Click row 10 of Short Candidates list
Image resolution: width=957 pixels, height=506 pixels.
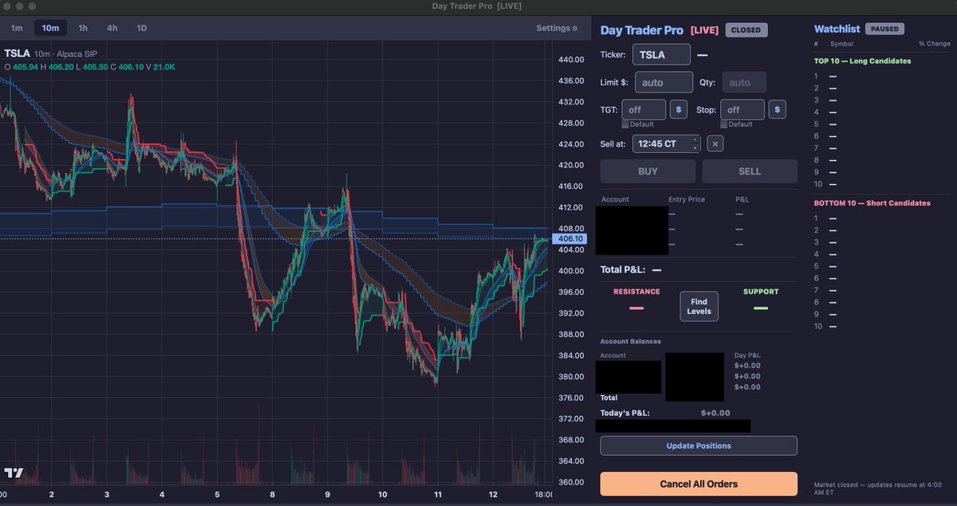pyautogui.click(x=882, y=327)
